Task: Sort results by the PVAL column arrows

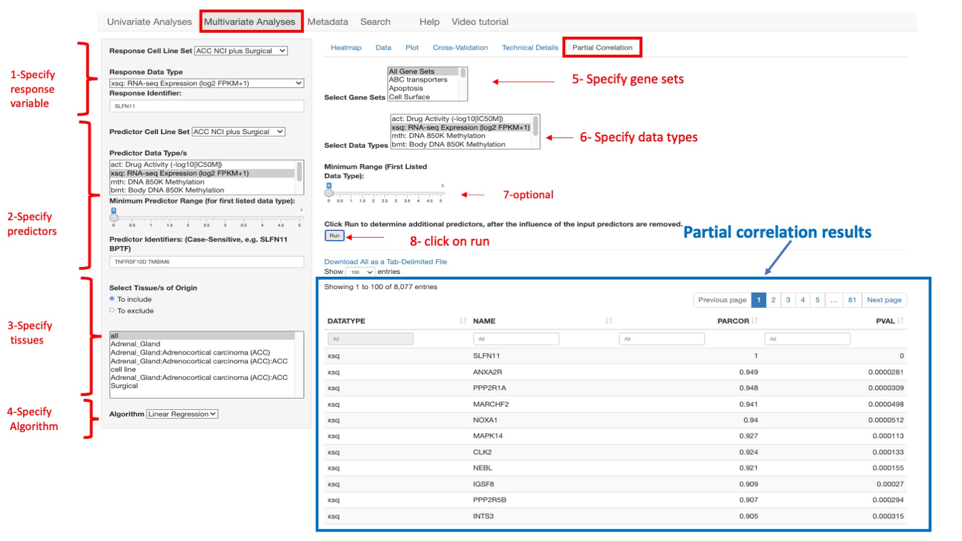Action: pos(900,320)
